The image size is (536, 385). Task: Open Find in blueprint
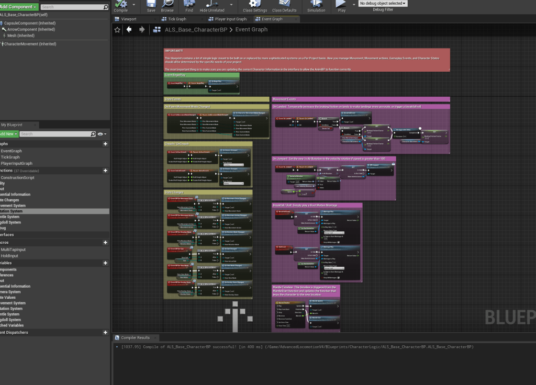coord(189,4)
